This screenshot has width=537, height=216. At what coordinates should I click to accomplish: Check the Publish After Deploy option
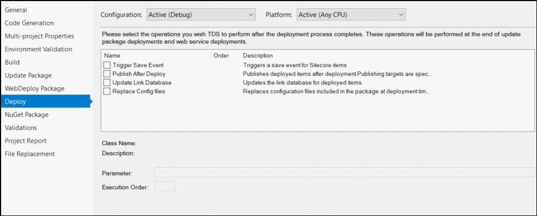tap(107, 74)
